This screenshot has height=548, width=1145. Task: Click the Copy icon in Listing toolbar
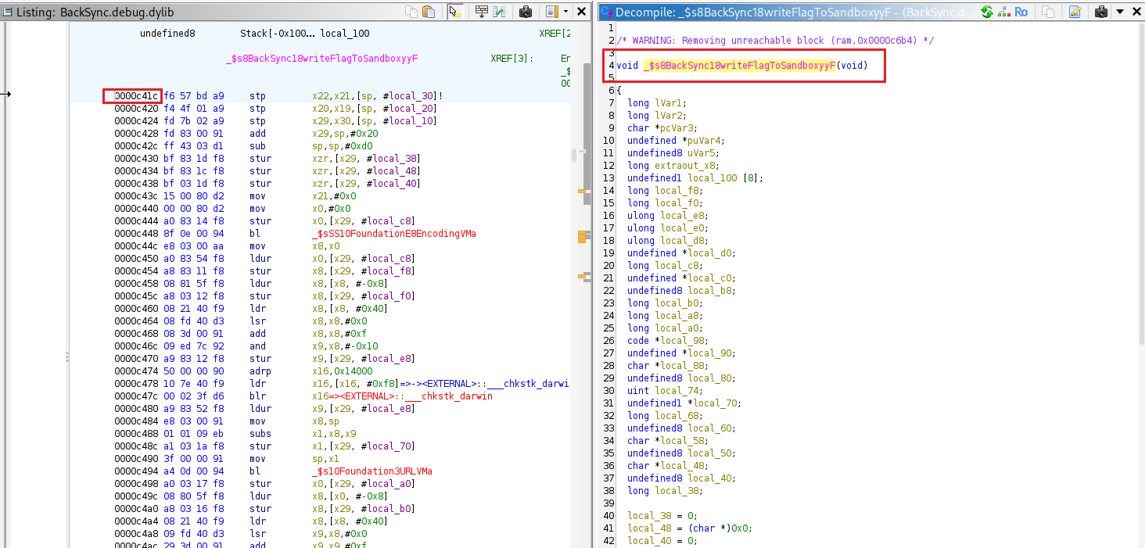411,12
